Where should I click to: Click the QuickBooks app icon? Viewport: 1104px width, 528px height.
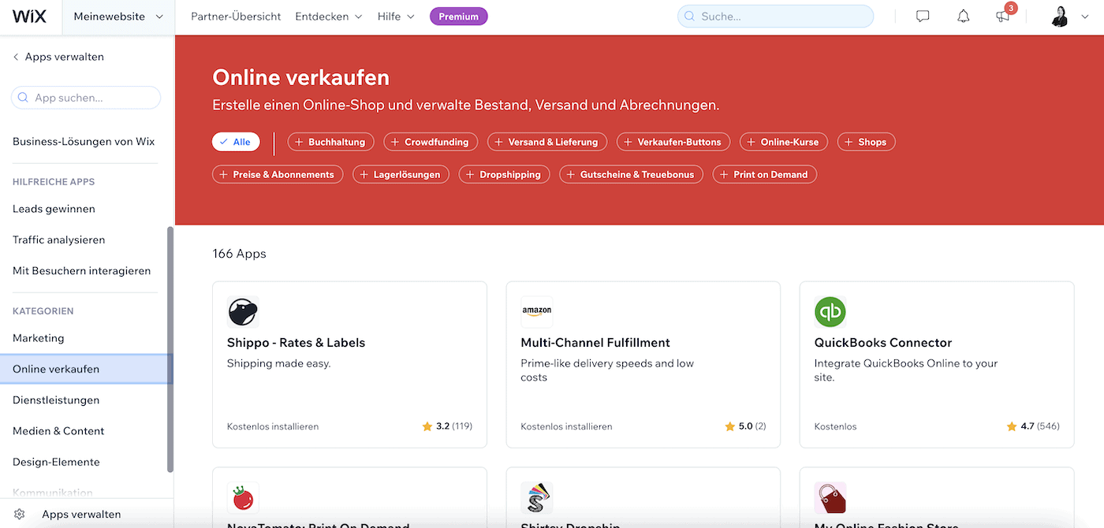point(830,312)
